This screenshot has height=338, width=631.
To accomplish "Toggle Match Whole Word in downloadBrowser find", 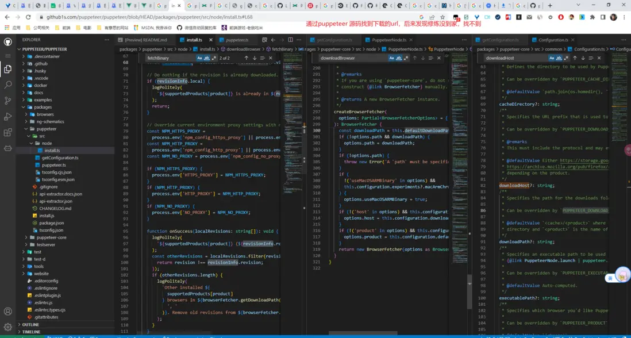I will click(x=398, y=58).
